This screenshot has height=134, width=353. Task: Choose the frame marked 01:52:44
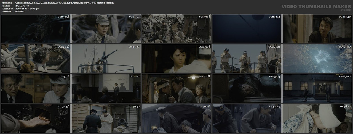click(x=247, y=118)
